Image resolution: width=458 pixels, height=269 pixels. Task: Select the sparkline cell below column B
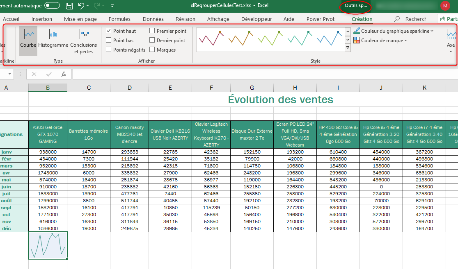point(48,245)
